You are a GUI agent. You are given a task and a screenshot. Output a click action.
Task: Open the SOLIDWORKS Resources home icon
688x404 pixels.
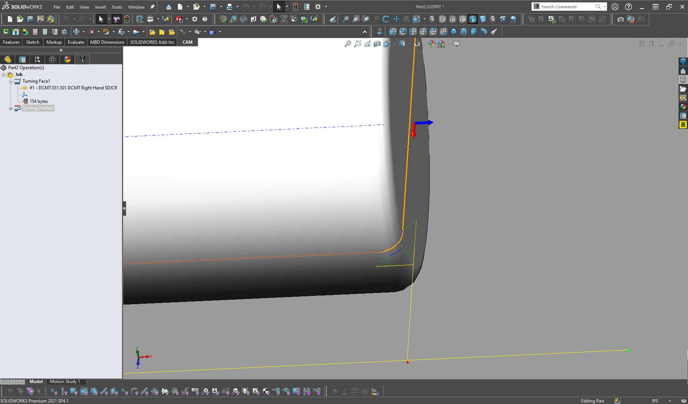683,70
